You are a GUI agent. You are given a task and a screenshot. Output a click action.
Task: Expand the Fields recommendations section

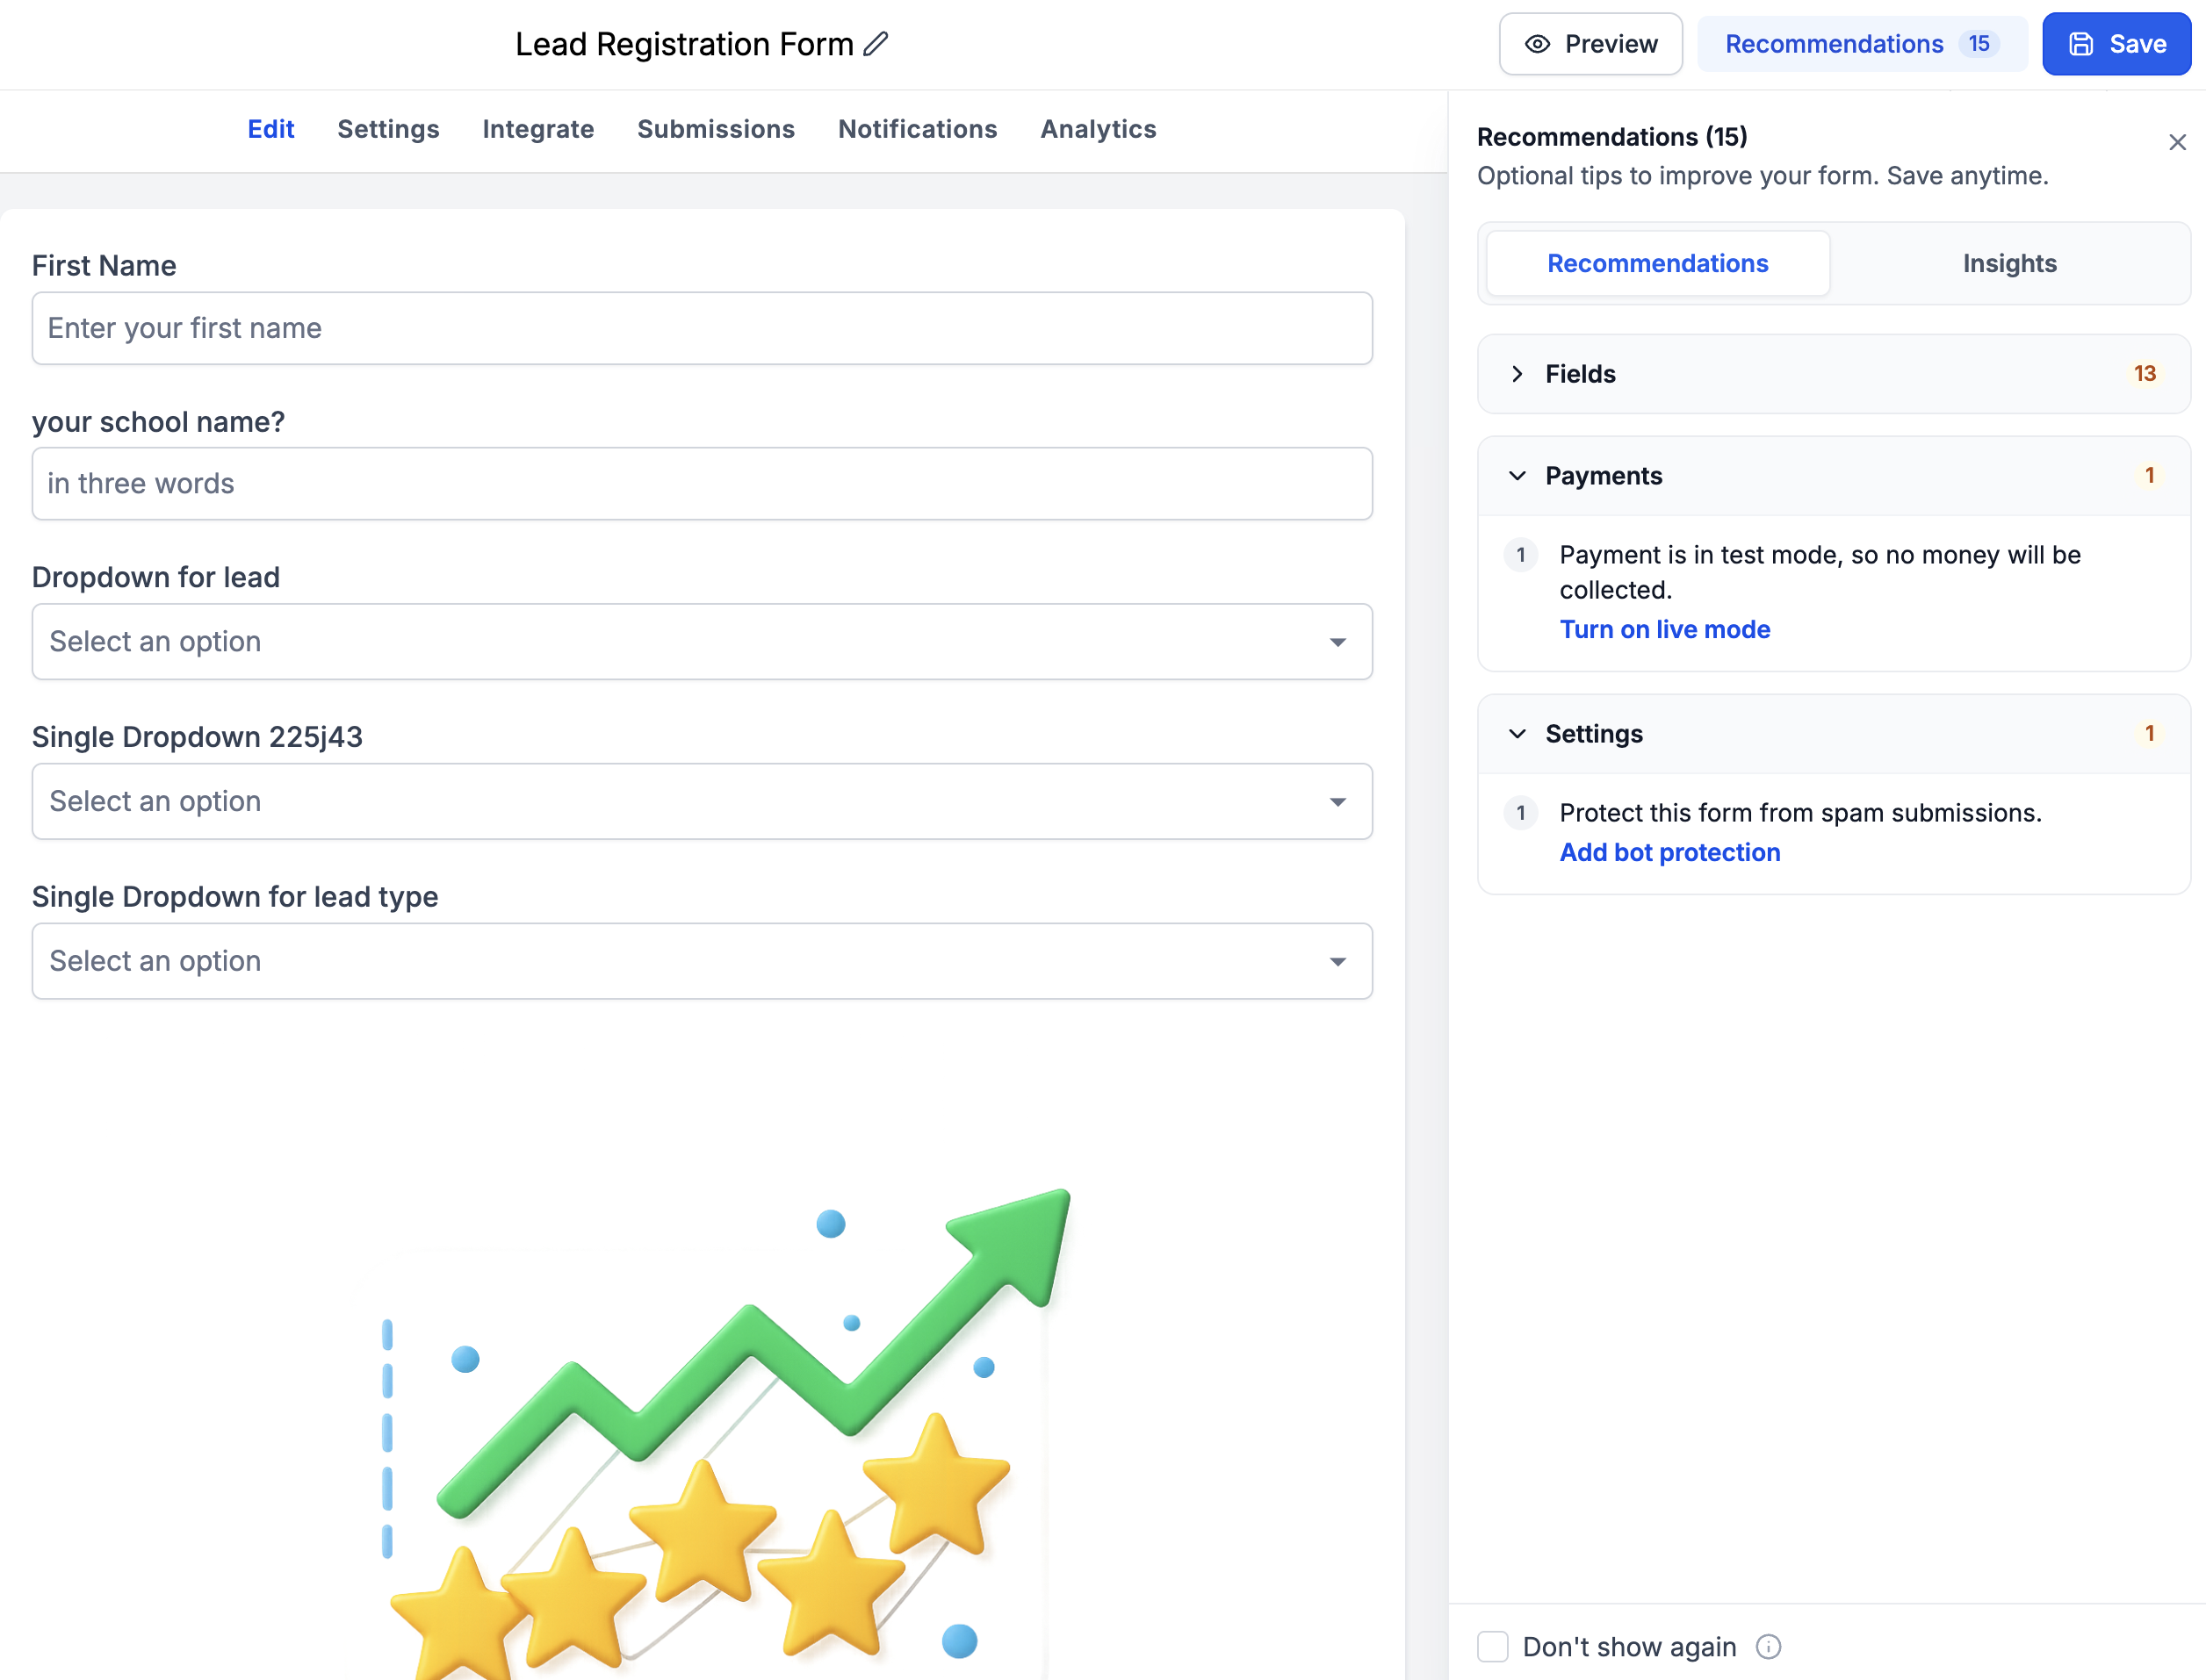coord(1833,374)
